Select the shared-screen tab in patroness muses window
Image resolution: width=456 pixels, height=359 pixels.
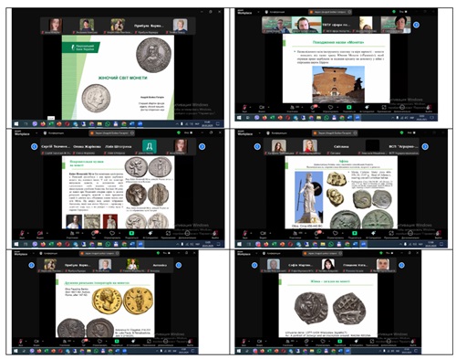112,133
